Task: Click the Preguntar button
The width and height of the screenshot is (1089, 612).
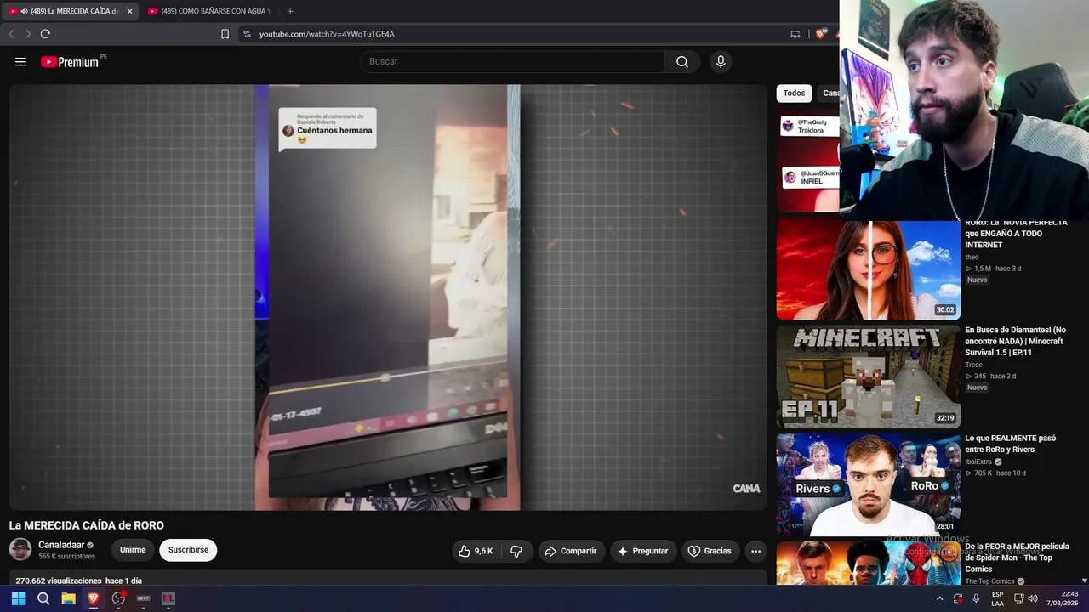Action: pyautogui.click(x=643, y=551)
